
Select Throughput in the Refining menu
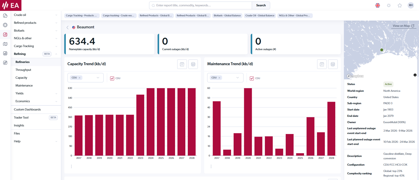point(24,70)
